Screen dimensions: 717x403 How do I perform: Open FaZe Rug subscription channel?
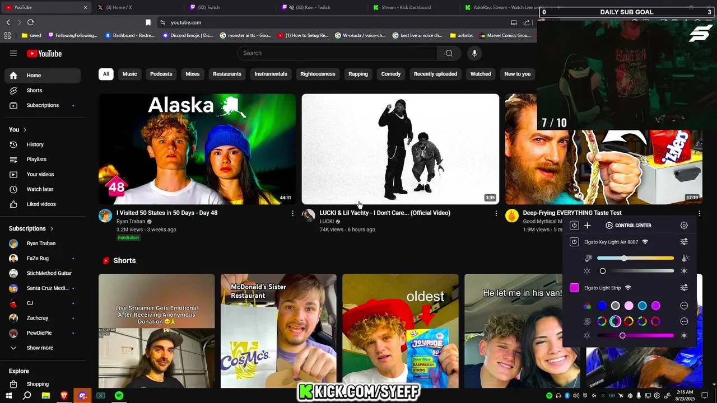pyautogui.click(x=43, y=258)
